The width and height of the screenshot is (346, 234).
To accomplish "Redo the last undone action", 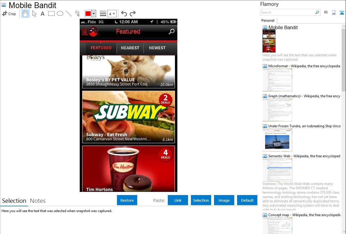I will (133, 14).
